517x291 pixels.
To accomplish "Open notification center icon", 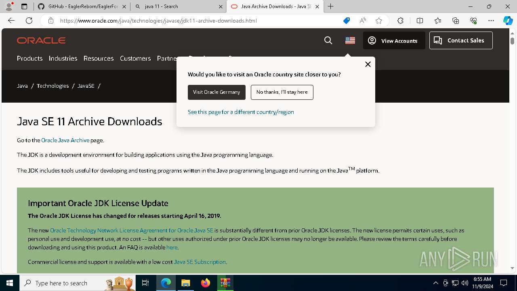I will 504,283.
